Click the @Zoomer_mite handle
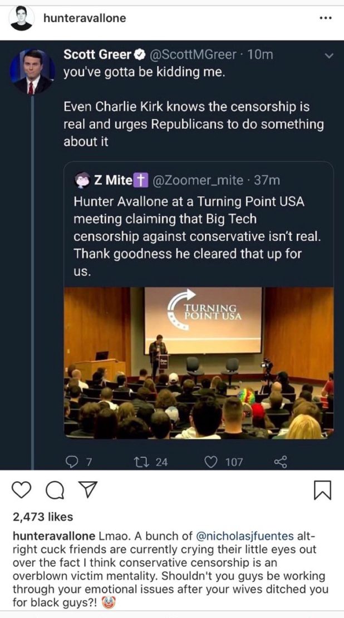344x618 pixels. pos(198,180)
